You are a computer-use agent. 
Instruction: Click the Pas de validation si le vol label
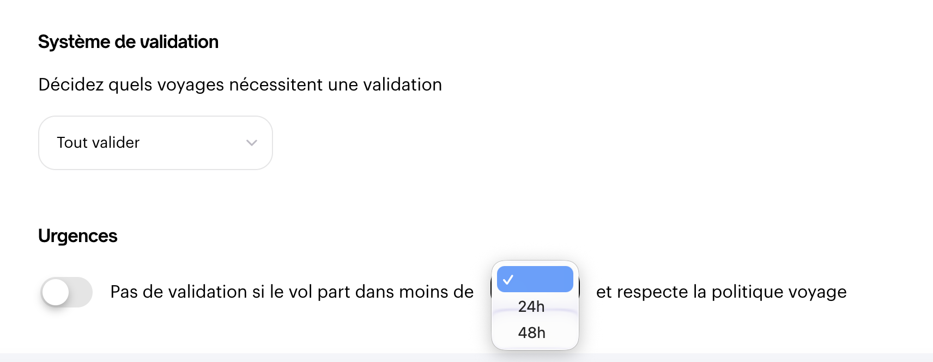pyautogui.click(x=292, y=292)
